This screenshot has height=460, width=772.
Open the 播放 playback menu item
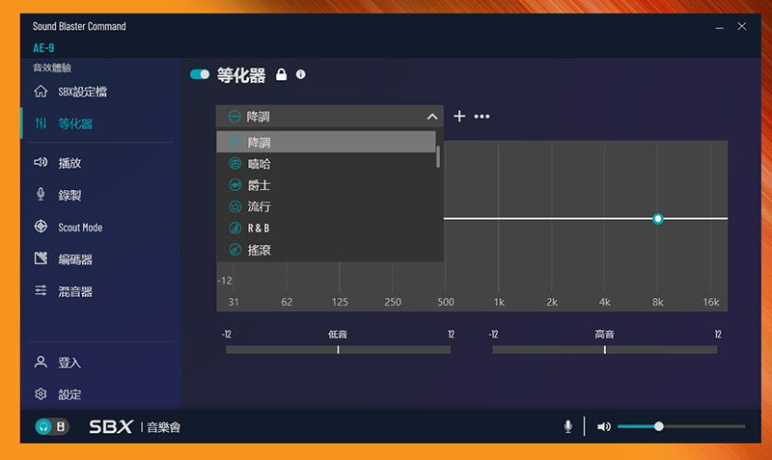(x=69, y=163)
